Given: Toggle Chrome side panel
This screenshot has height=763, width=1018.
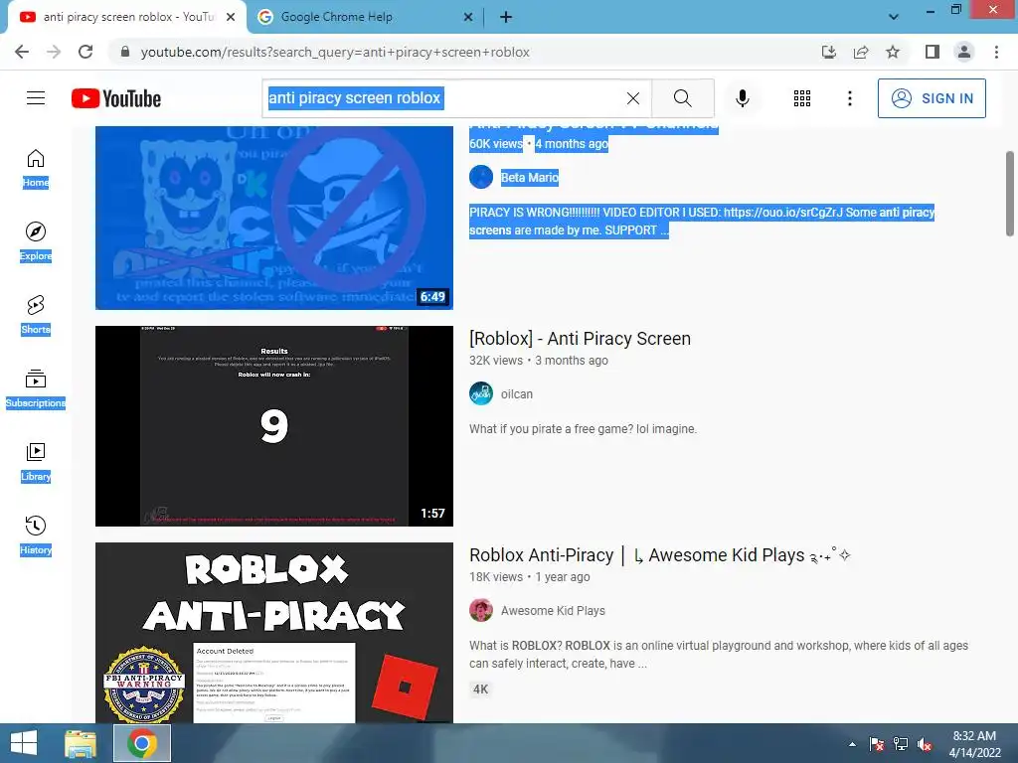Looking at the screenshot, I should pyautogui.click(x=933, y=52).
